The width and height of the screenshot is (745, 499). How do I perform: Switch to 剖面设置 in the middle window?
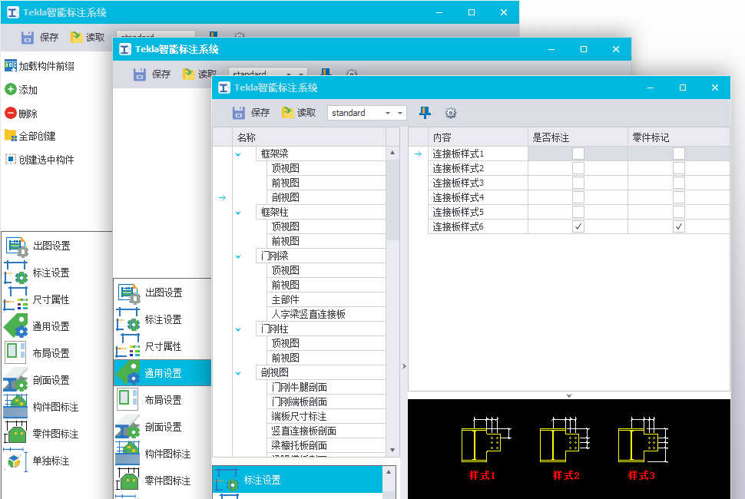[163, 427]
